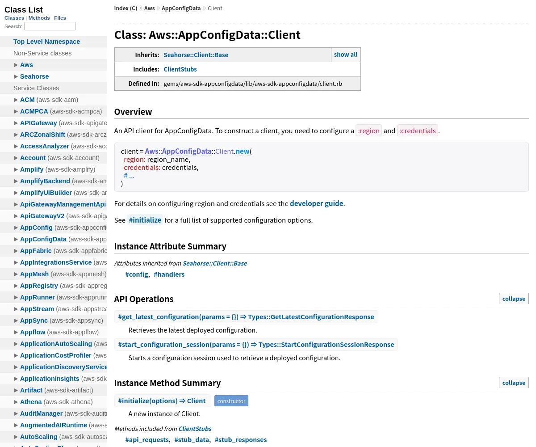Screen dimensions: 536x447
Task: Open Seahorse::Client::Base in Inherits row
Action: (x=196, y=55)
